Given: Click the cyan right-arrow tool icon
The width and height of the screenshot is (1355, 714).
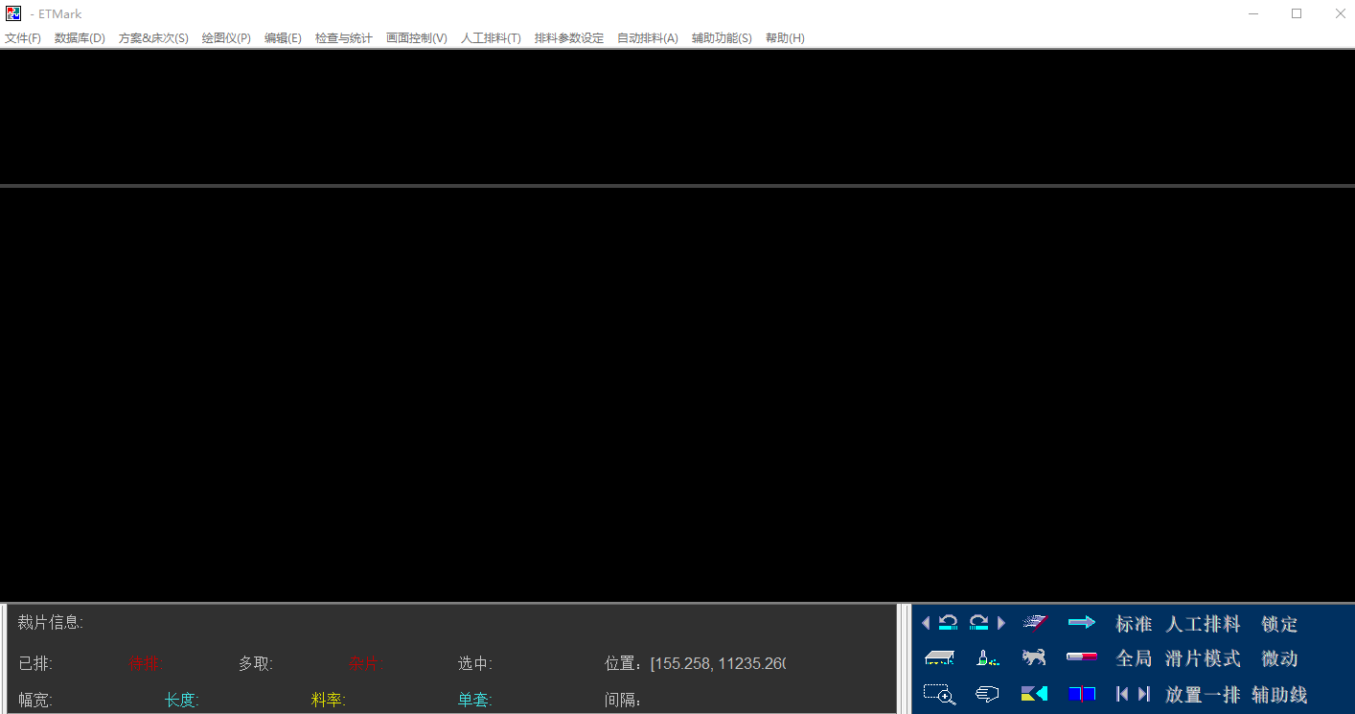Looking at the screenshot, I should 1082,623.
